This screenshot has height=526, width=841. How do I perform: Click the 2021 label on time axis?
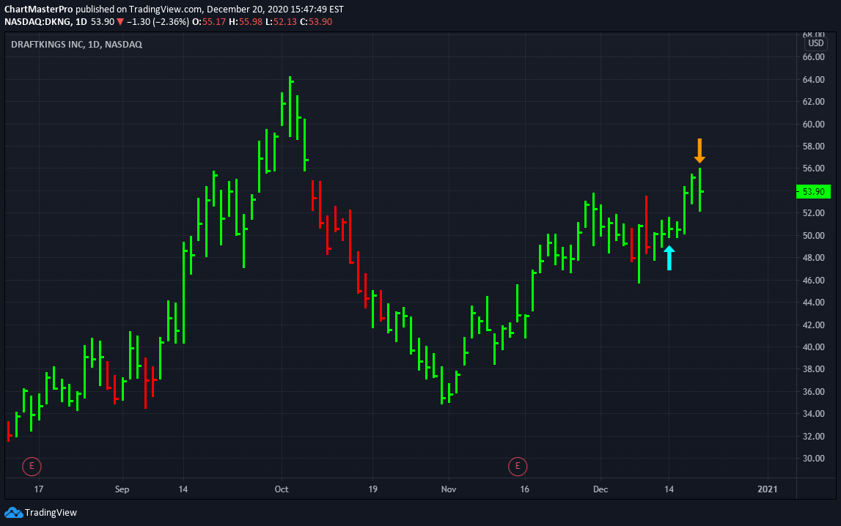768,489
